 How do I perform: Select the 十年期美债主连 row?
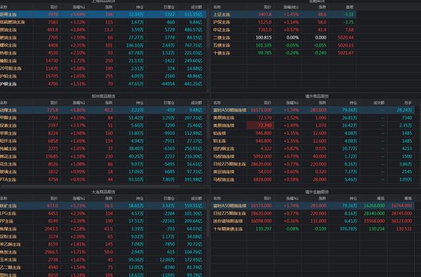pyautogui.click(x=232, y=228)
